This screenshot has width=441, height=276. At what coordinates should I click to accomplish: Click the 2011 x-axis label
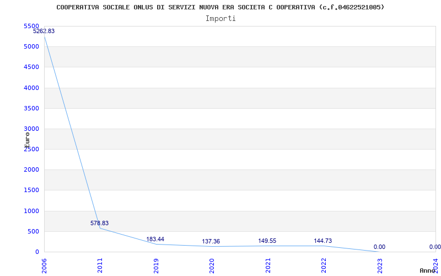click(100, 266)
